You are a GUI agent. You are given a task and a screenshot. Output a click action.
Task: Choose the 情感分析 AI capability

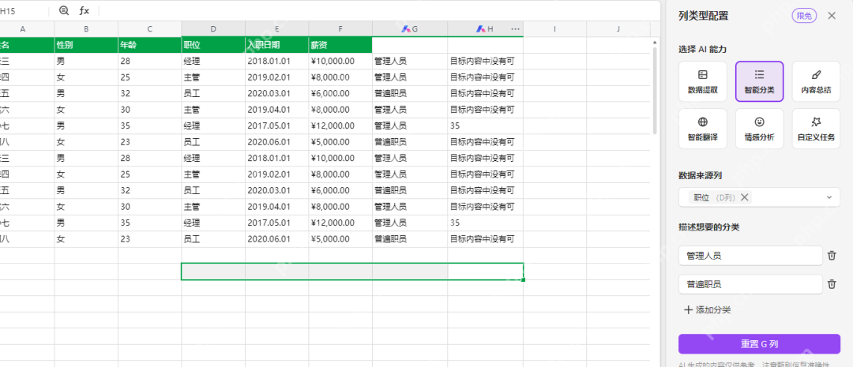760,129
